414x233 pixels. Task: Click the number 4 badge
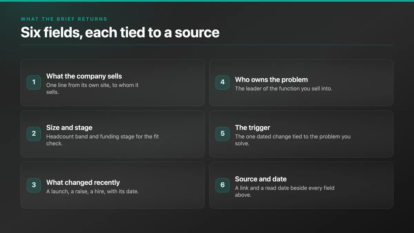pyautogui.click(x=223, y=82)
